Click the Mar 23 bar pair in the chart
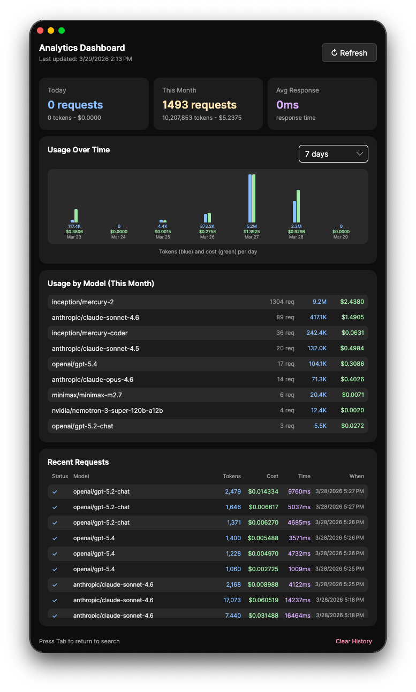 (74, 216)
